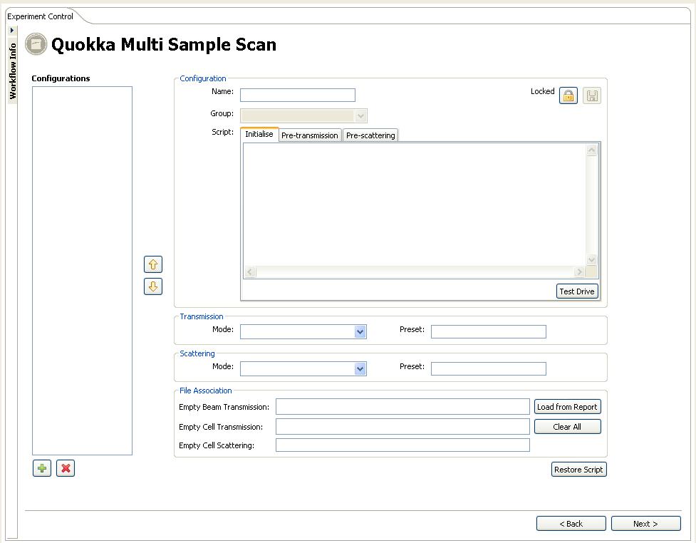Proceed with the Next > button
The height and width of the screenshot is (543, 696).
coord(645,524)
